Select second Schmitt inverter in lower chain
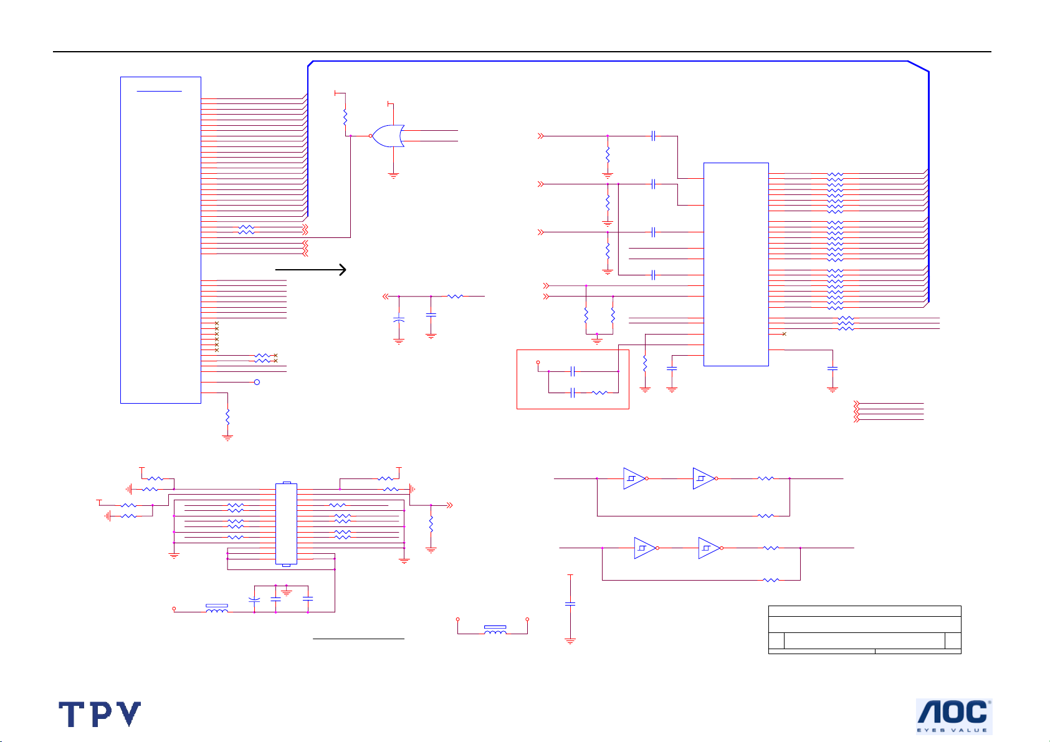The width and height of the screenshot is (1050, 742). tap(709, 548)
